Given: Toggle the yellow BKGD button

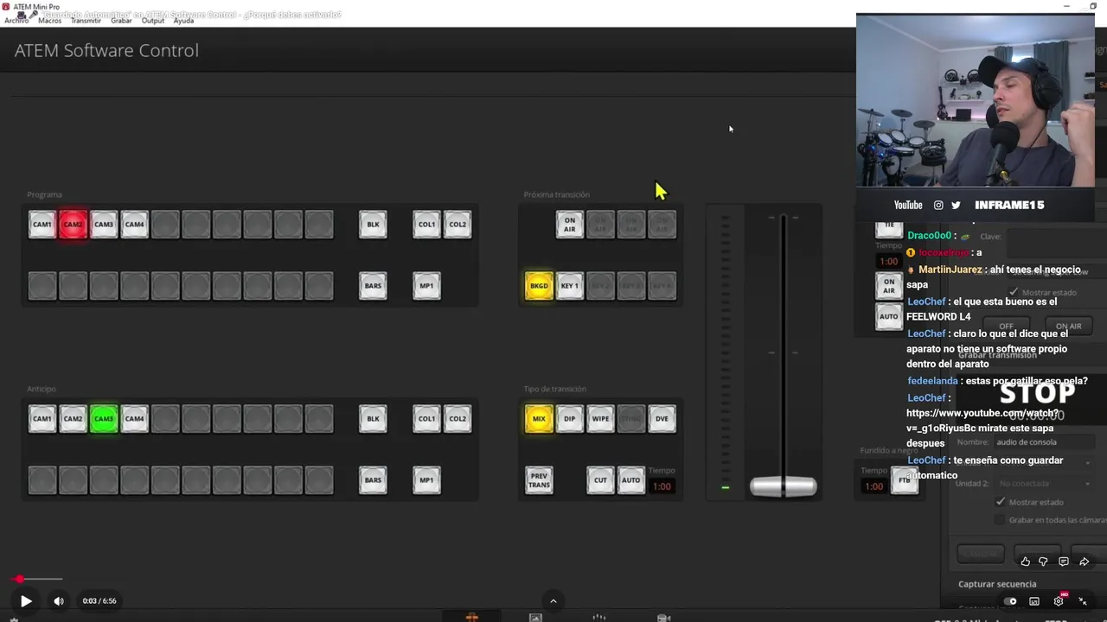Looking at the screenshot, I should click(539, 286).
